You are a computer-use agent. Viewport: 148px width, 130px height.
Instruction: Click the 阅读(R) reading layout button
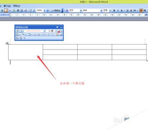click(56, 10)
